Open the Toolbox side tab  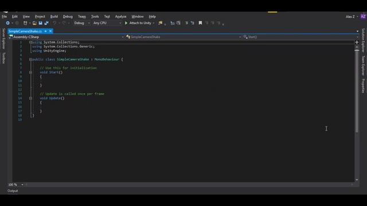coord(3,58)
